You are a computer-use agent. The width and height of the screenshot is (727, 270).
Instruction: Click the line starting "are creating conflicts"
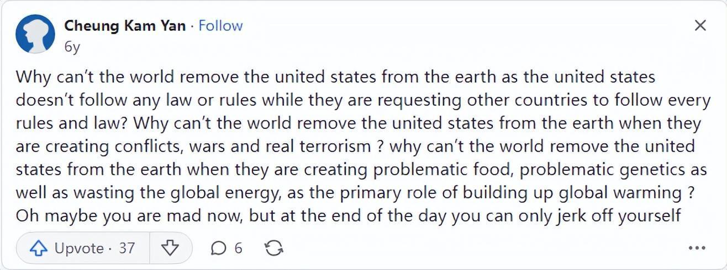click(355, 146)
